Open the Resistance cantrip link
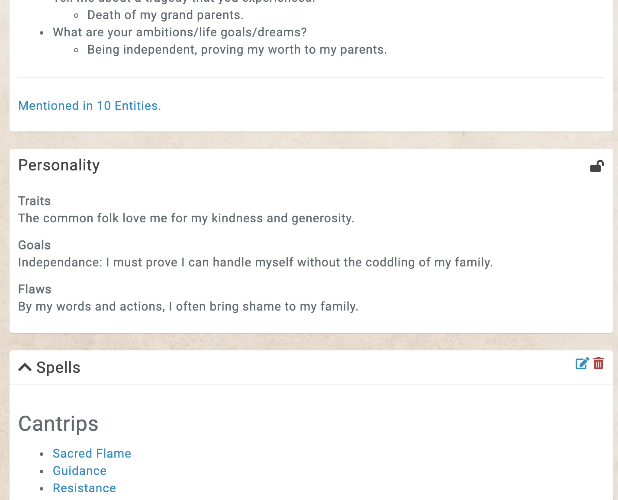 (84, 488)
